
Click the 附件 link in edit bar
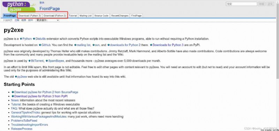pos(31,20)
